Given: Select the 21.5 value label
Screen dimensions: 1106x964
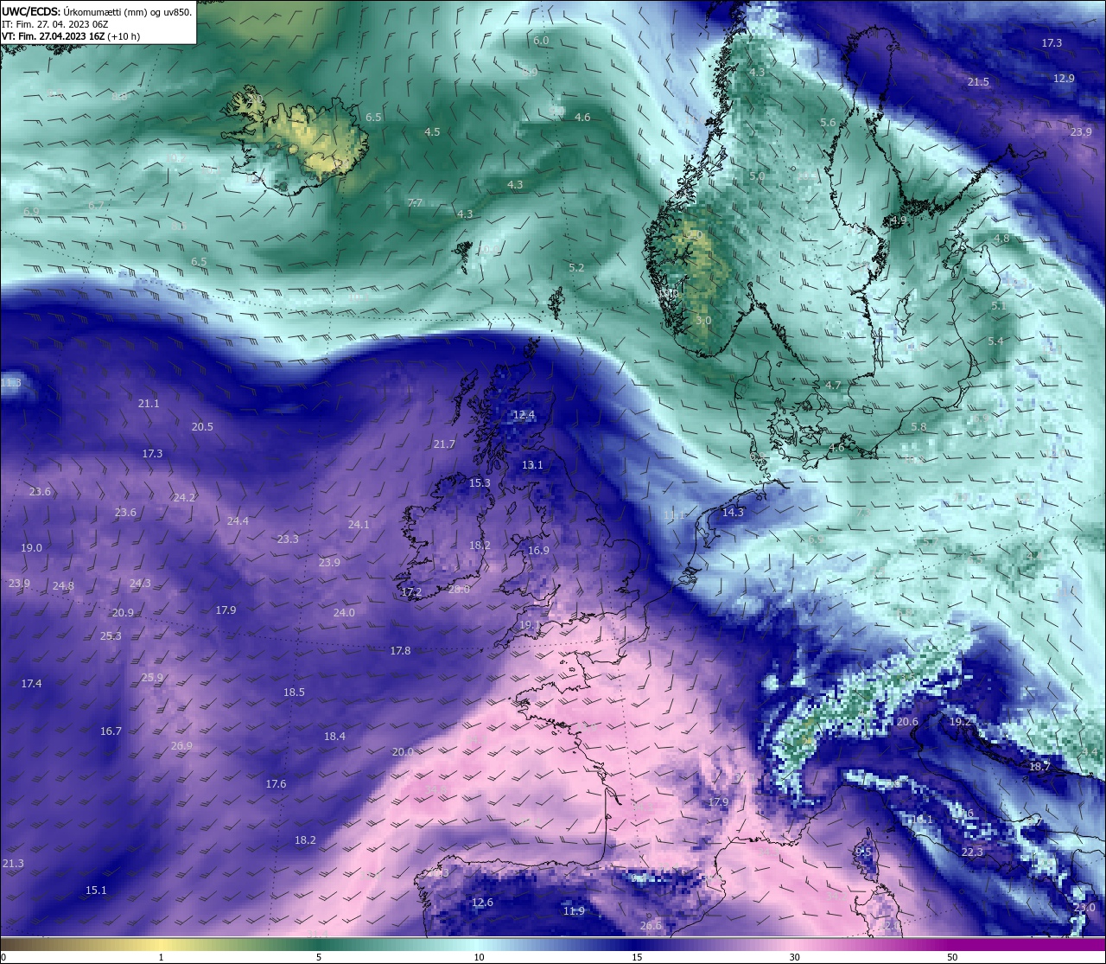Looking at the screenshot, I should [x=978, y=81].
